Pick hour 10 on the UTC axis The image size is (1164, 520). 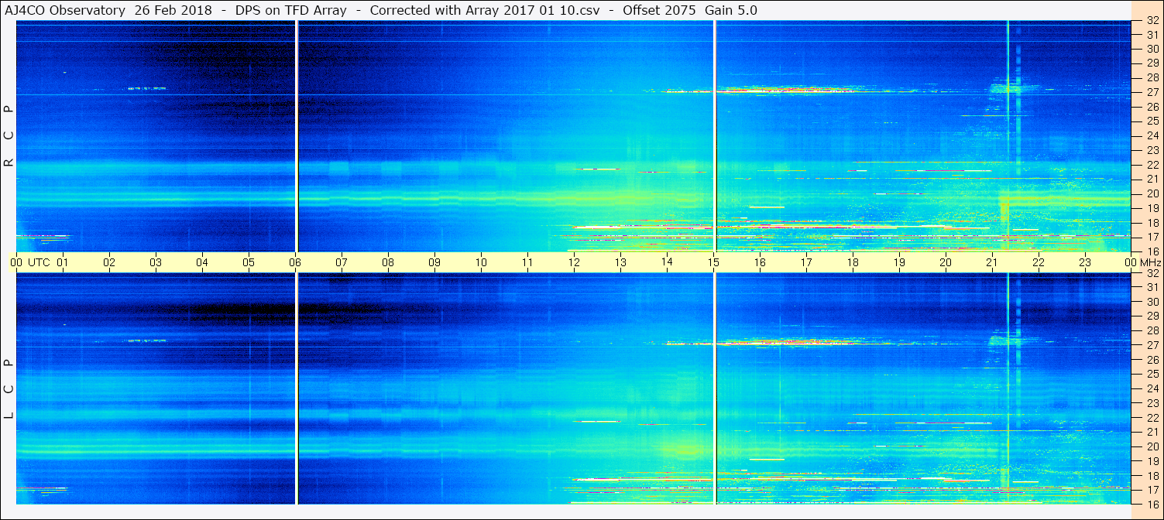(481, 262)
